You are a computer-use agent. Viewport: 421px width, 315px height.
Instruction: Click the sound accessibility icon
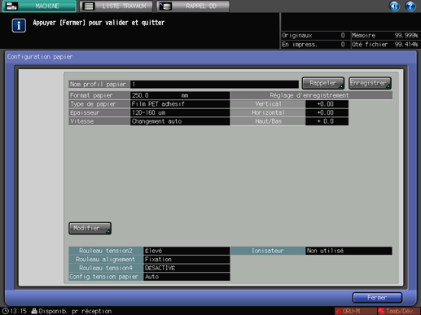[394, 6]
